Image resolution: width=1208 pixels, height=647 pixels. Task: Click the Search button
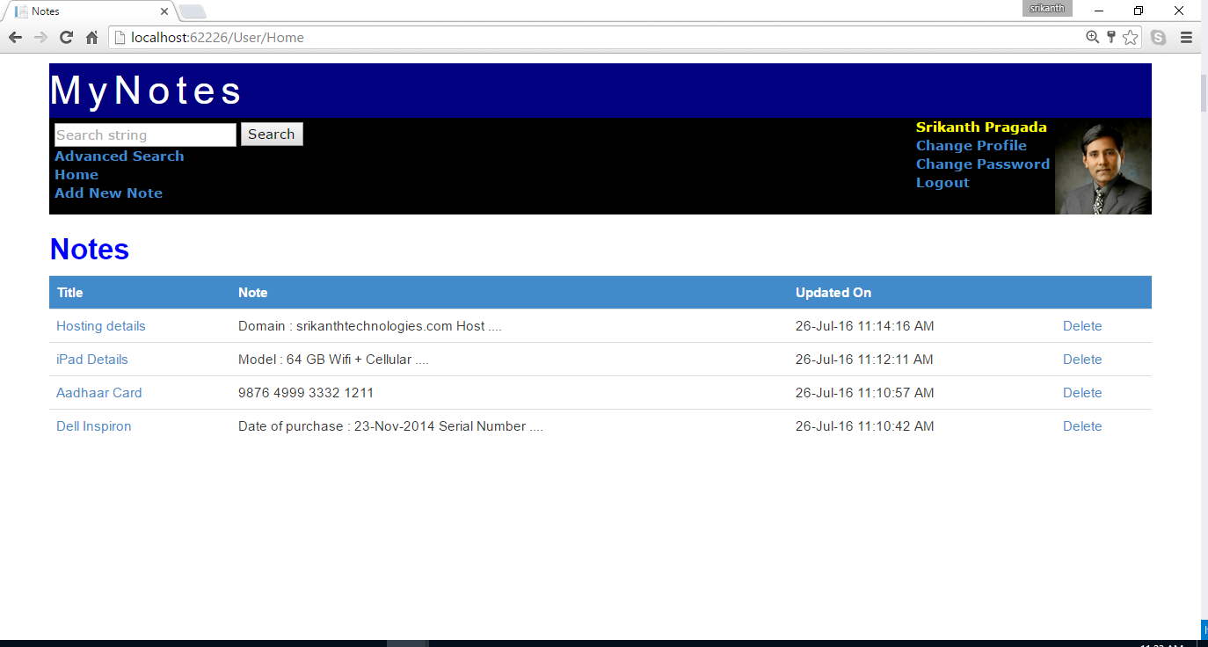click(x=272, y=134)
